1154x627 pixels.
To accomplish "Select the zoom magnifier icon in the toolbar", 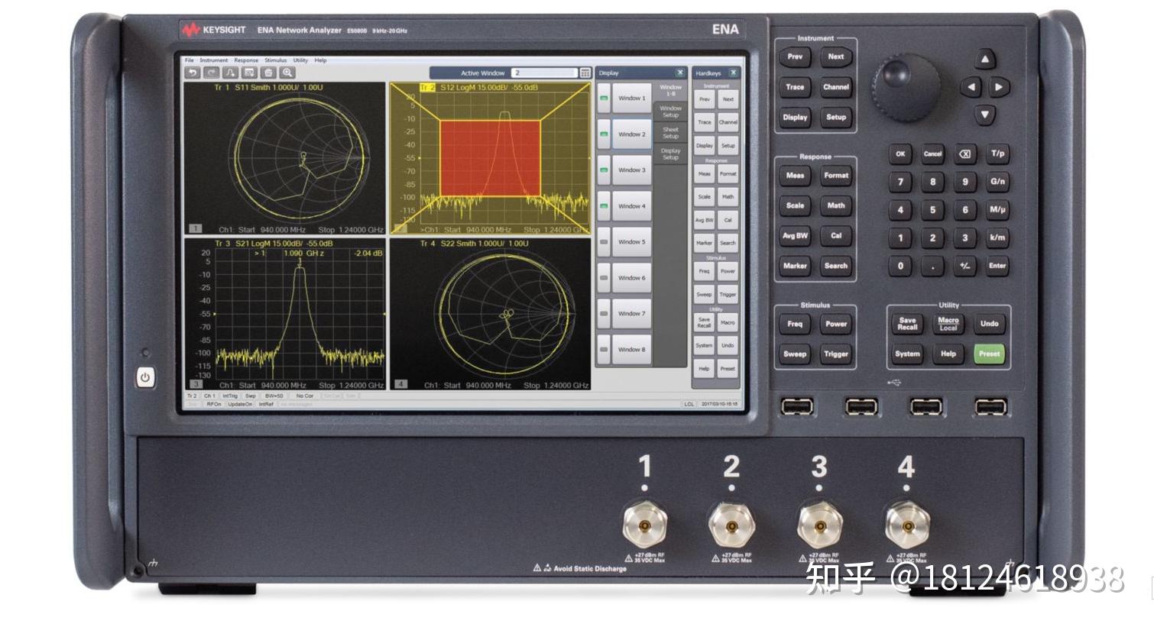I will 286,72.
